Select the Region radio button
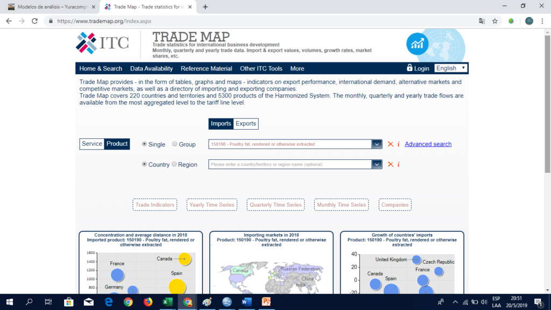 [x=174, y=164]
